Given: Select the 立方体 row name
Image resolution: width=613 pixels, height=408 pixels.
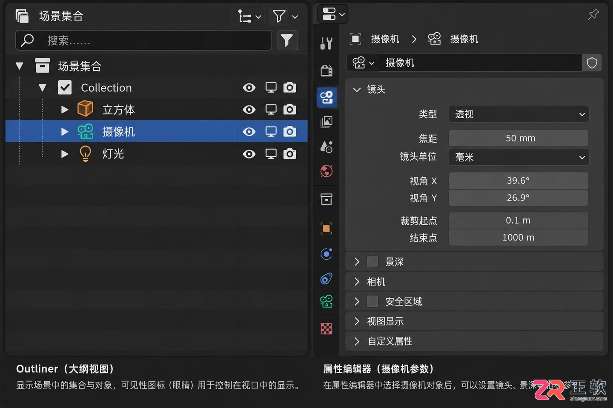Looking at the screenshot, I should pos(118,110).
